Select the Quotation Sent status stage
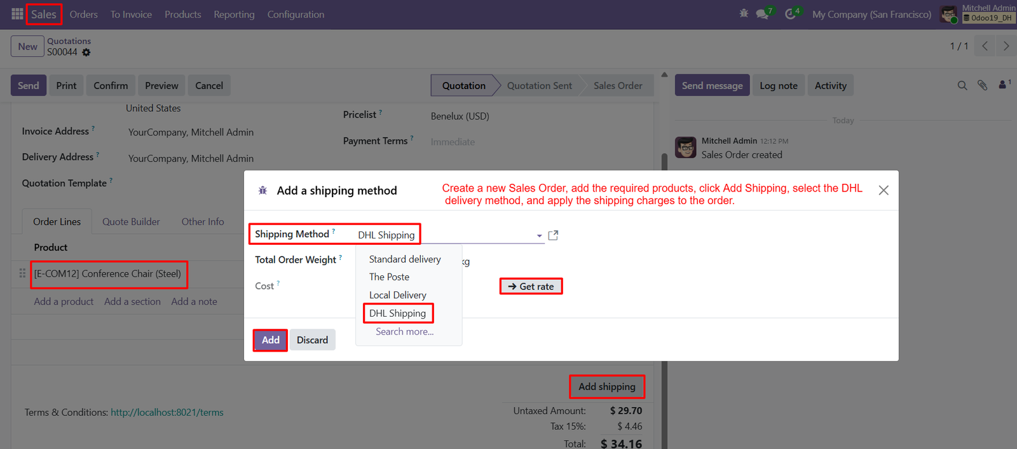1017x449 pixels. point(539,85)
